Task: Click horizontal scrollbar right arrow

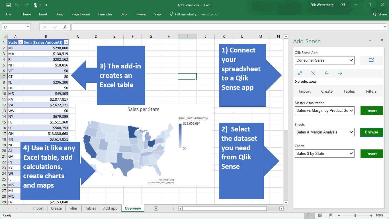Action: (282, 208)
